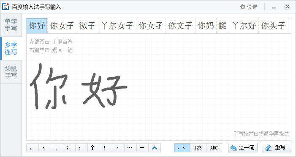Select candidate 你好
Screen dimensions: 296x157
coord(37,26)
